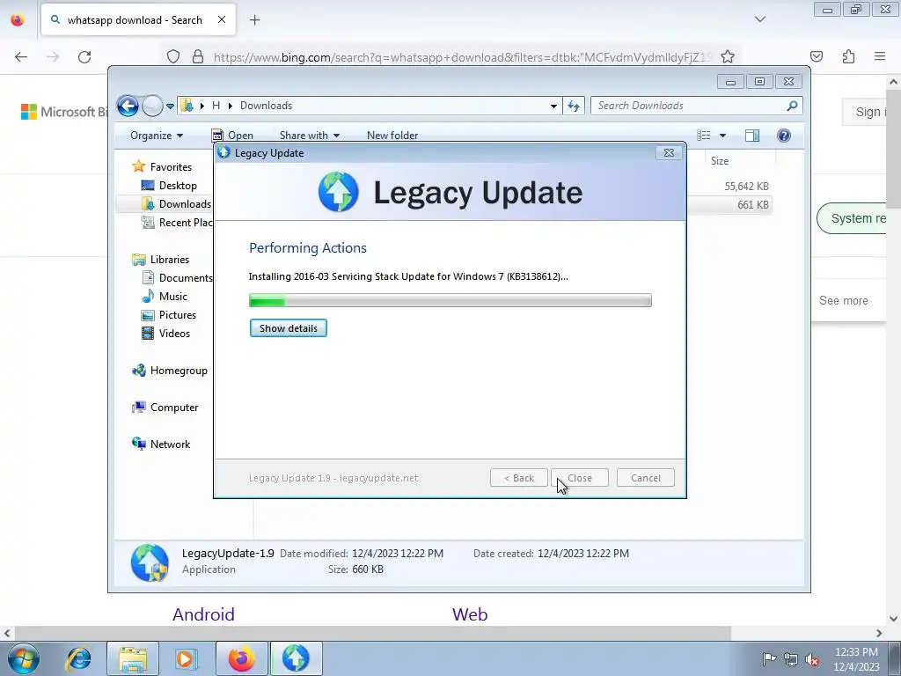Toggle the preview pane icon
This screenshot has width=901, height=676.
(x=752, y=136)
